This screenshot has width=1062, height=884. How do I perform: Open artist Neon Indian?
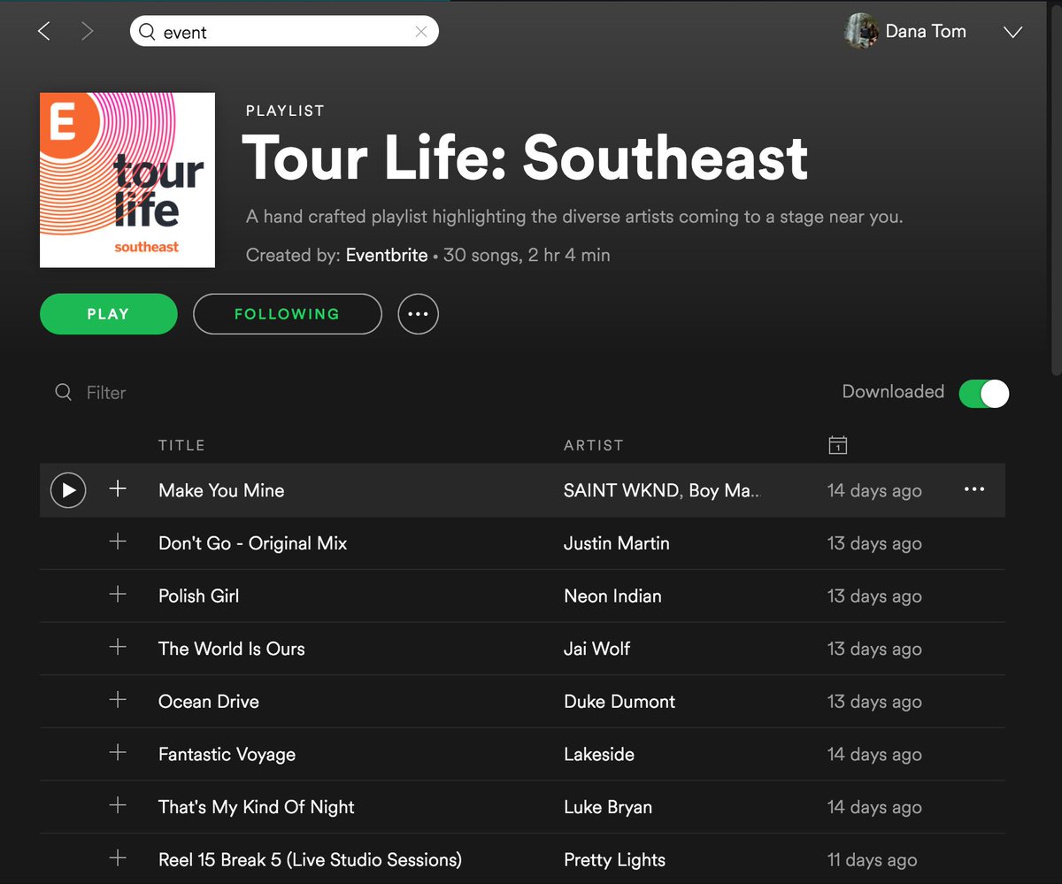tap(612, 596)
